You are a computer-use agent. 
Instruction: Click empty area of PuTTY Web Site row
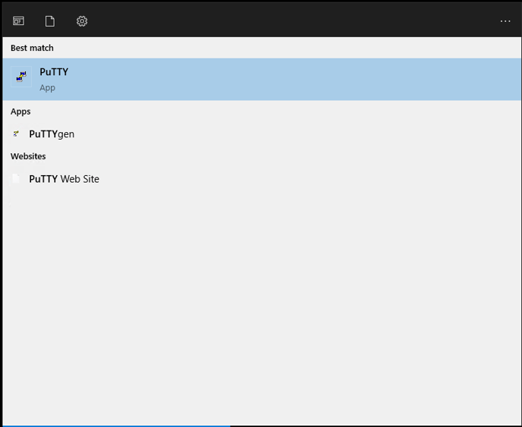point(310,179)
